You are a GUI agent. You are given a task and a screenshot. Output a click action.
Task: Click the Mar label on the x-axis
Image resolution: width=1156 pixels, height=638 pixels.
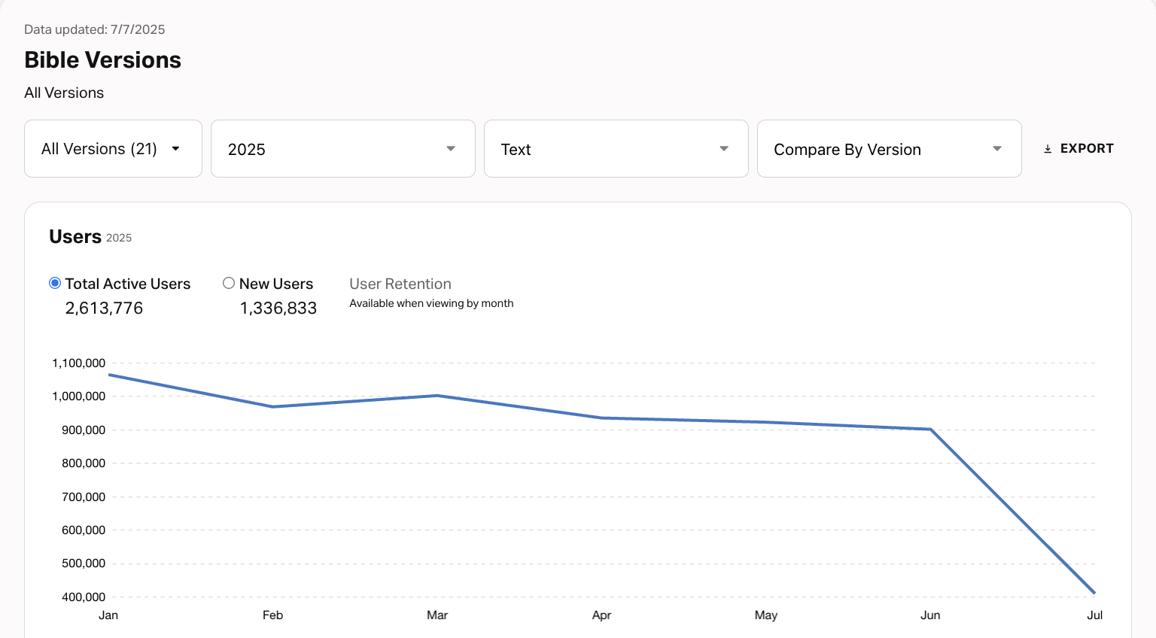point(437,615)
